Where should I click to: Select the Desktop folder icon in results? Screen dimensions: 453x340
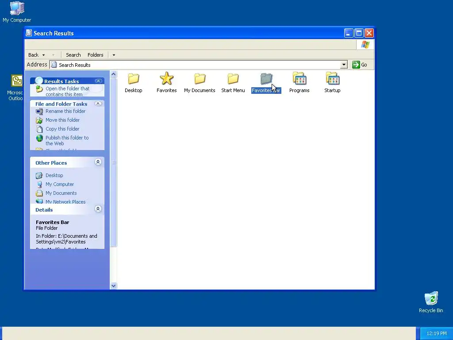134,79
